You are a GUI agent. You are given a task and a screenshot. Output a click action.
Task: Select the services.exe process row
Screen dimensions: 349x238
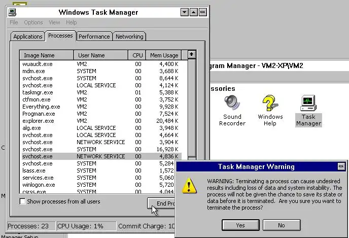98,178
